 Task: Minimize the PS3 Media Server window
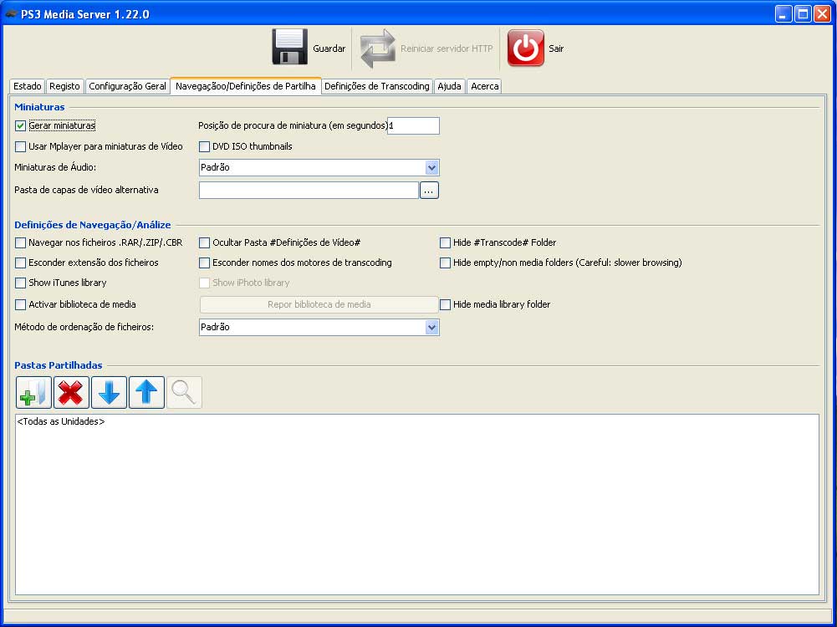click(783, 14)
